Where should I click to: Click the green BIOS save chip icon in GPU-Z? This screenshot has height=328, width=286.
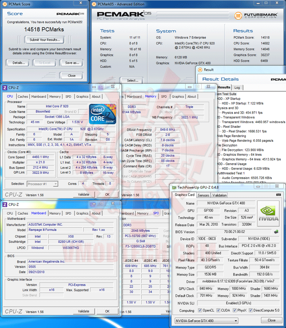click(276, 232)
